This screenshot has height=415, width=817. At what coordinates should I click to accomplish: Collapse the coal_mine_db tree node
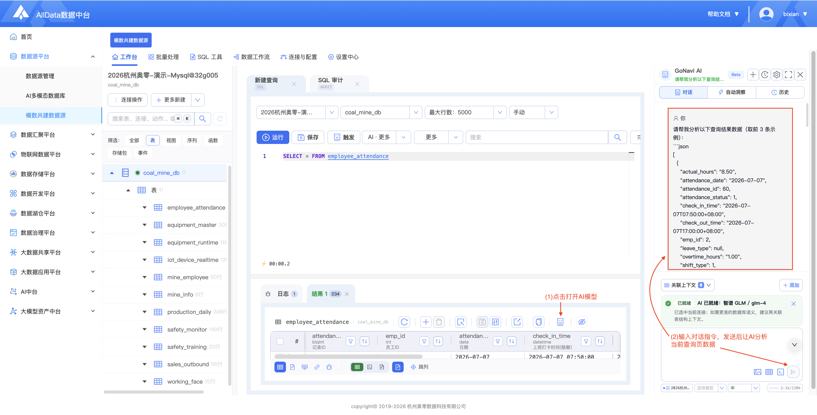point(112,173)
